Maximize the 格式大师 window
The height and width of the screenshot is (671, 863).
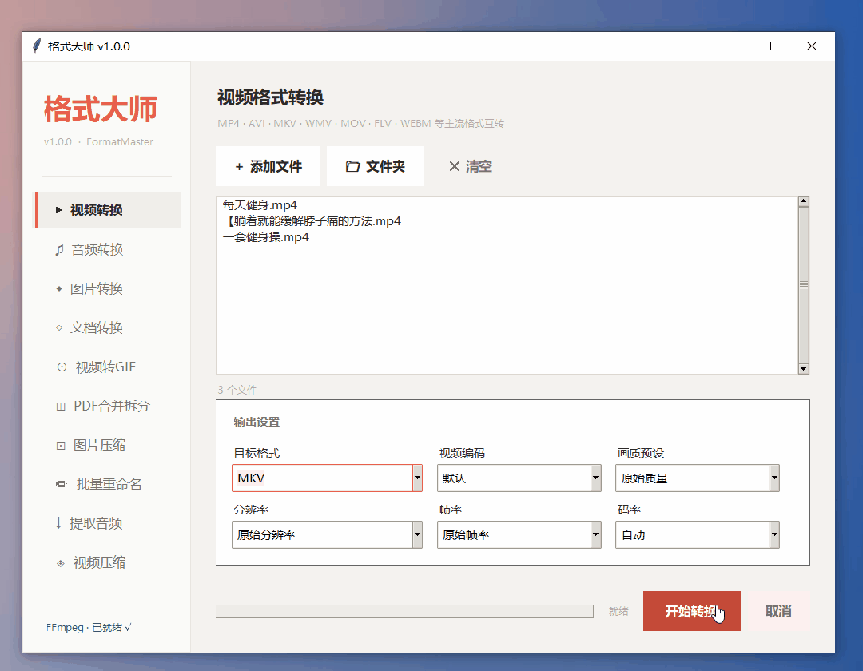(x=766, y=46)
